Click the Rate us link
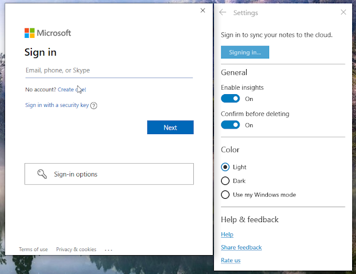 231,260
